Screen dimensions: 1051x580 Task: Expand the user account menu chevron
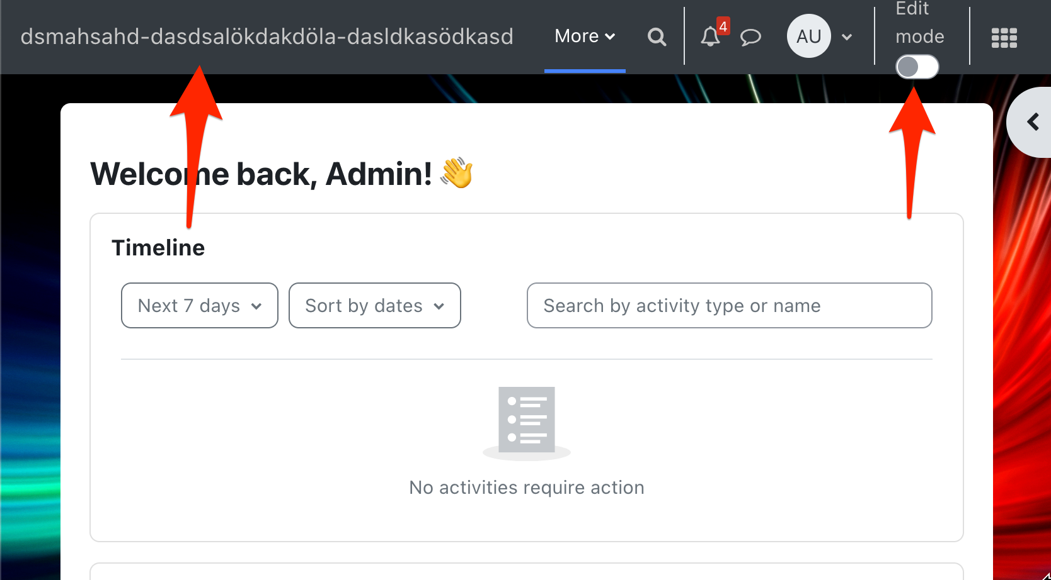coord(847,36)
